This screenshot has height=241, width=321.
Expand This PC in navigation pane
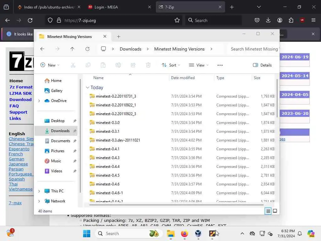(x=39, y=191)
